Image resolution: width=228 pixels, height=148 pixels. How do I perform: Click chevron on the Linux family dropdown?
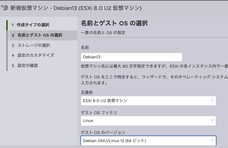tap(212, 120)
